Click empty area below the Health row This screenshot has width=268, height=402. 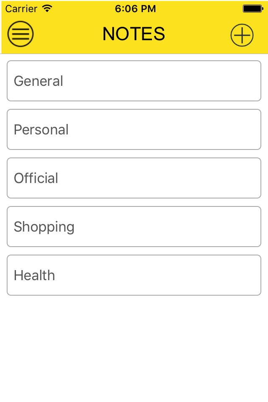coord(134,348)
